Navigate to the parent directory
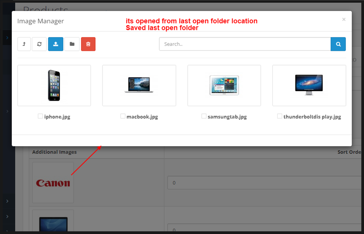 [x=24, y=44]
